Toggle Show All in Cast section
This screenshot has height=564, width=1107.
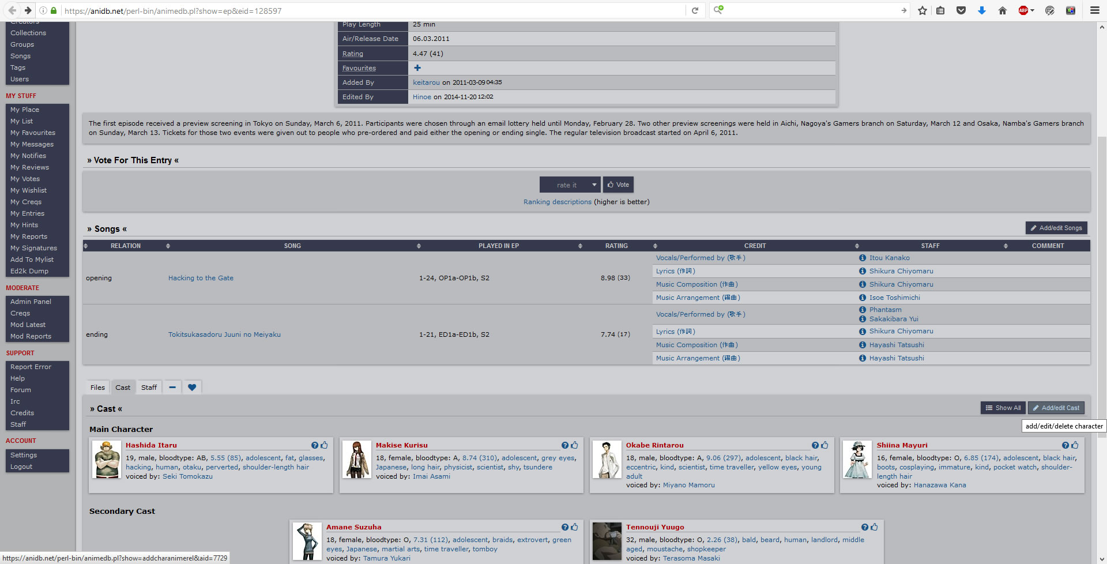[1003, 408]
